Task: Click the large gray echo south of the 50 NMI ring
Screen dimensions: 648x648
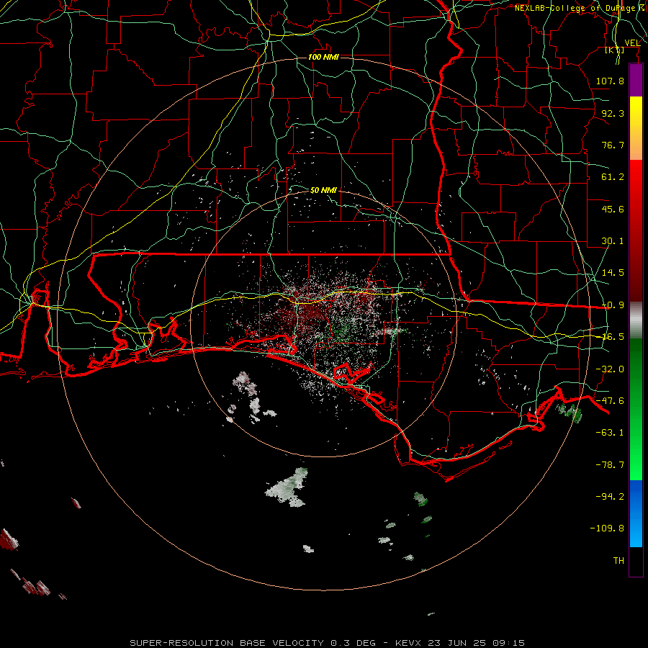Action: click(x=288, y=488)
